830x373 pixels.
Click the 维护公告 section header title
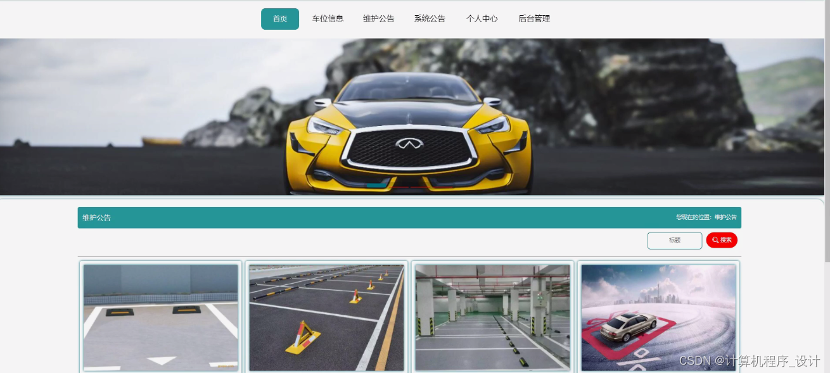pyautogui.click(x=96, y=218)
